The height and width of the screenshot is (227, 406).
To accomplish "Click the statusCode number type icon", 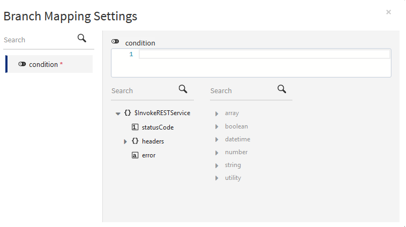I will click(135, 127).
